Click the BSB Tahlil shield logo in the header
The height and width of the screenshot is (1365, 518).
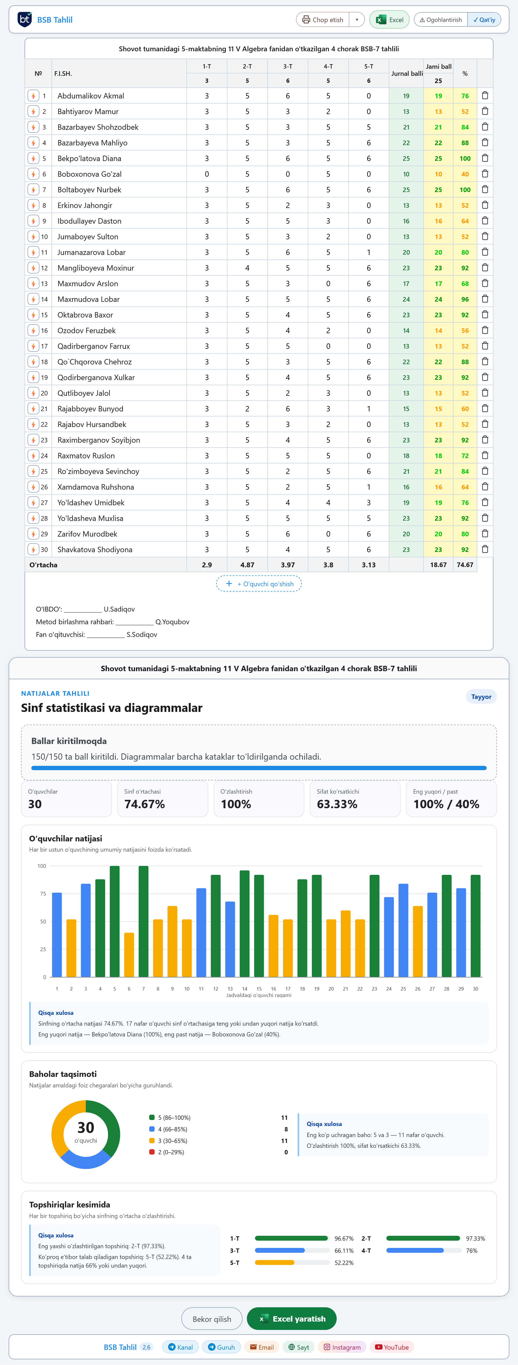click(x=24, y=20)
